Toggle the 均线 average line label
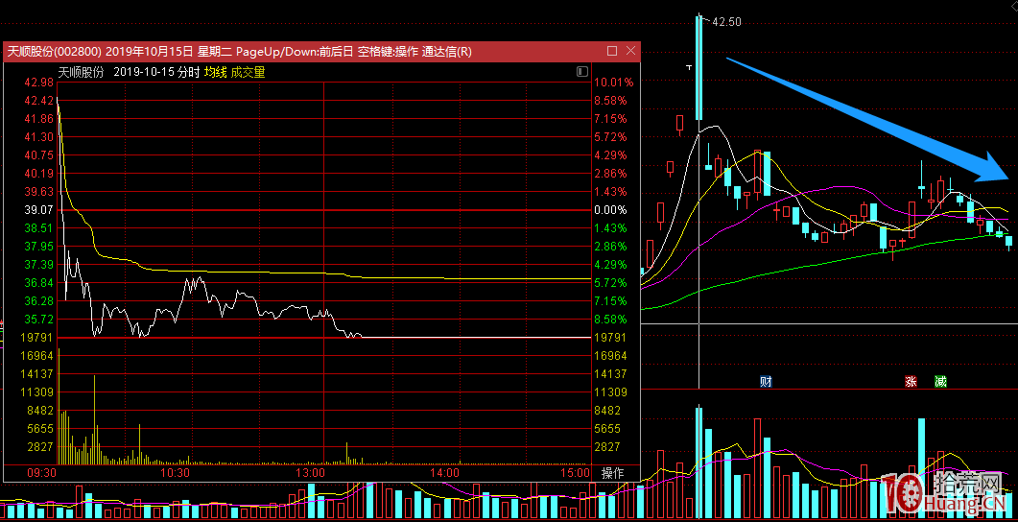The width and height of the screenshot is (1018, 522). click(216, 72)
